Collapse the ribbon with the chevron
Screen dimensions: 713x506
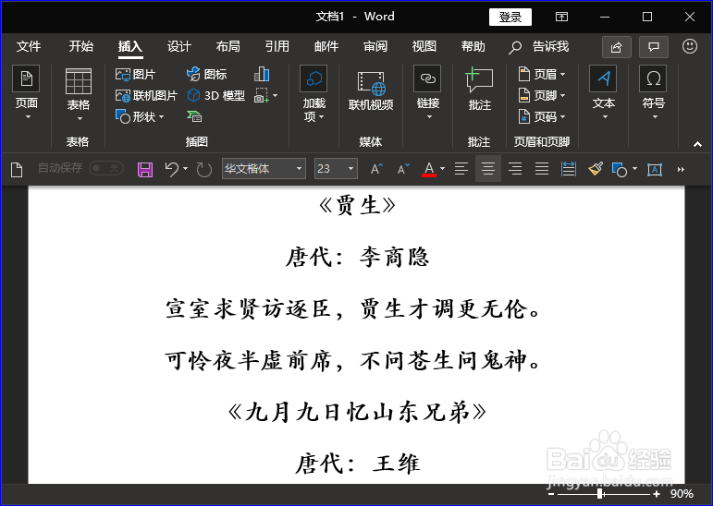pyautogui.click(x=697, y=144)
